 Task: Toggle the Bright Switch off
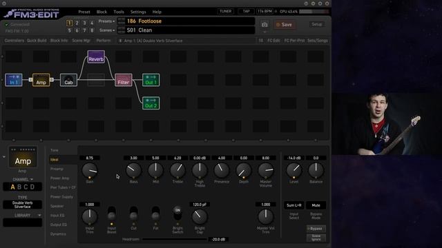(177, 214)
